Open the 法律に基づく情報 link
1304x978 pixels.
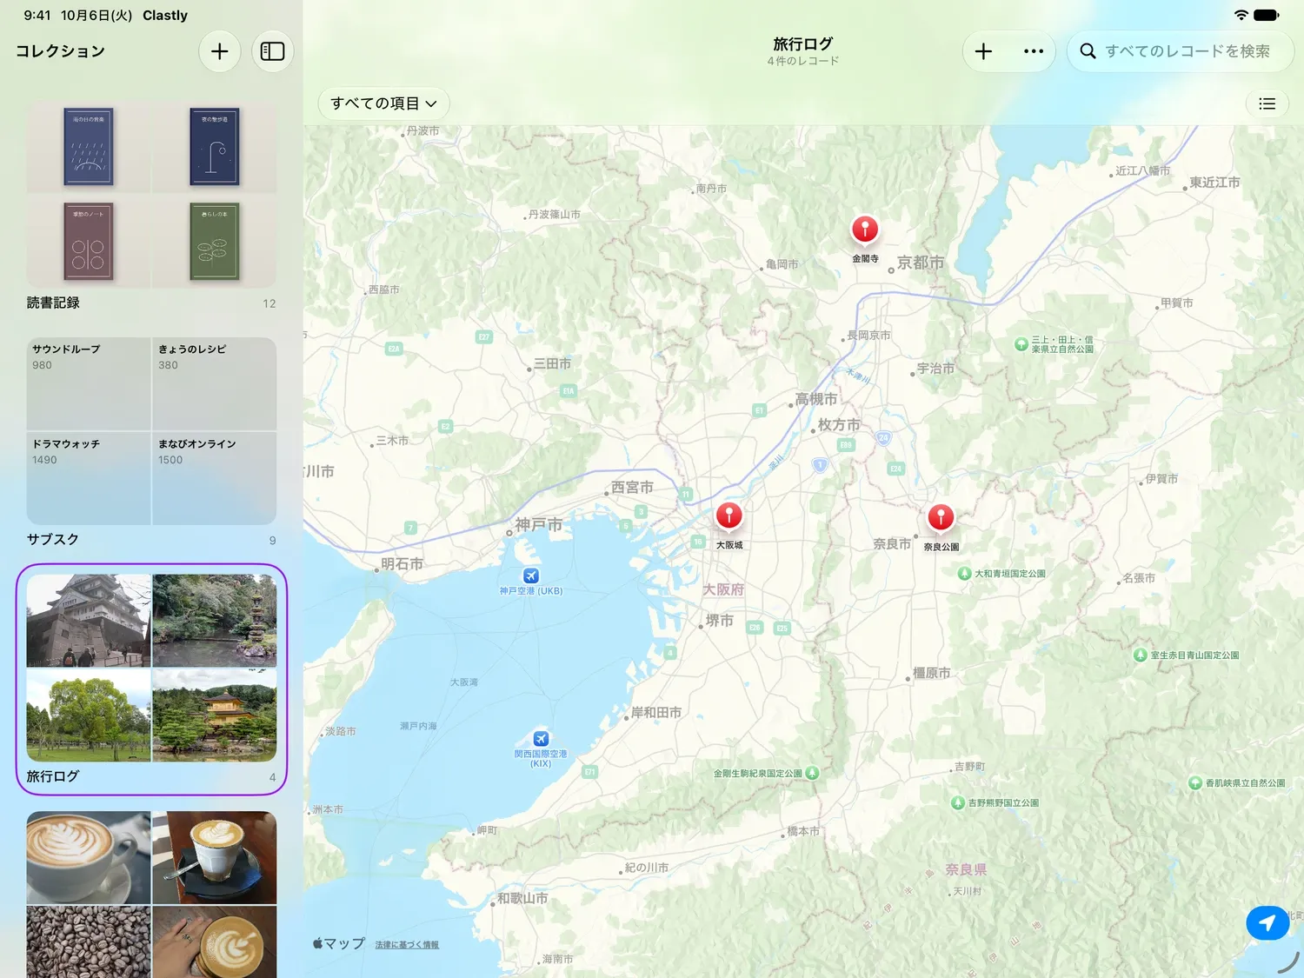pos(407,945)
